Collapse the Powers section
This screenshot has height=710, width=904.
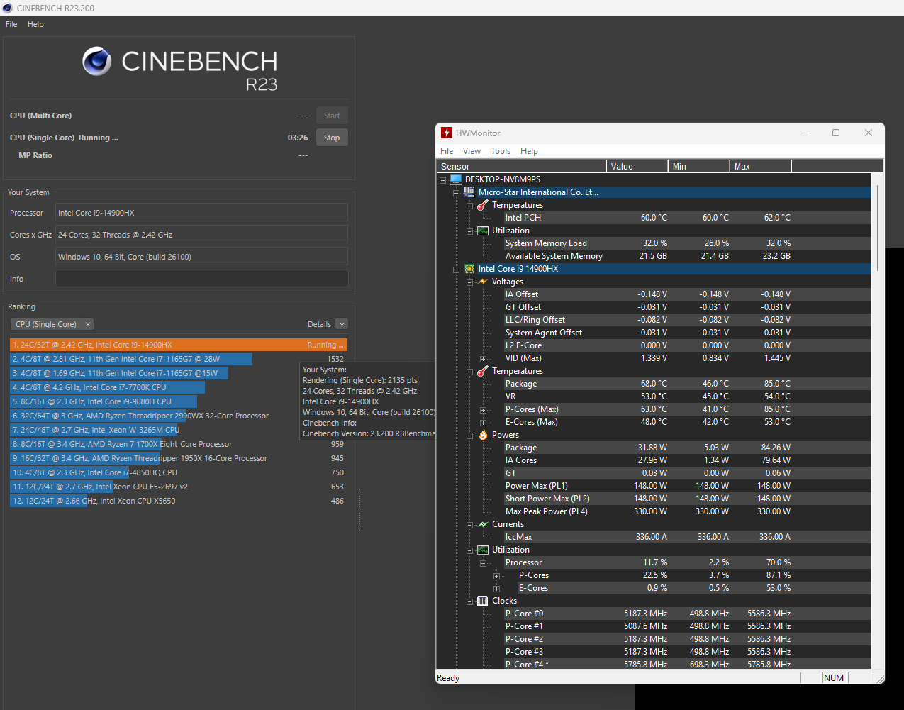click(x=470, y=435)
